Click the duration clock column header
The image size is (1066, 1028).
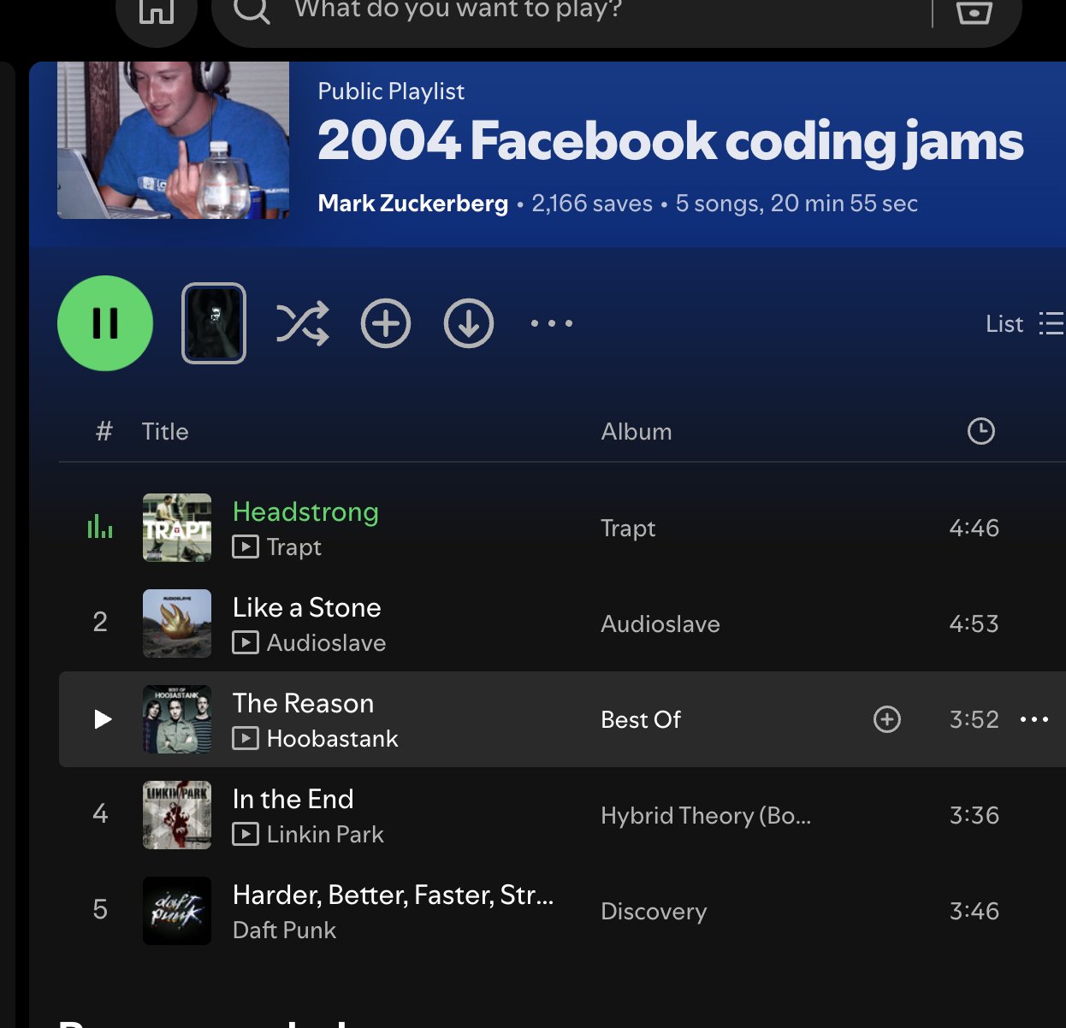tap(980, 431)
